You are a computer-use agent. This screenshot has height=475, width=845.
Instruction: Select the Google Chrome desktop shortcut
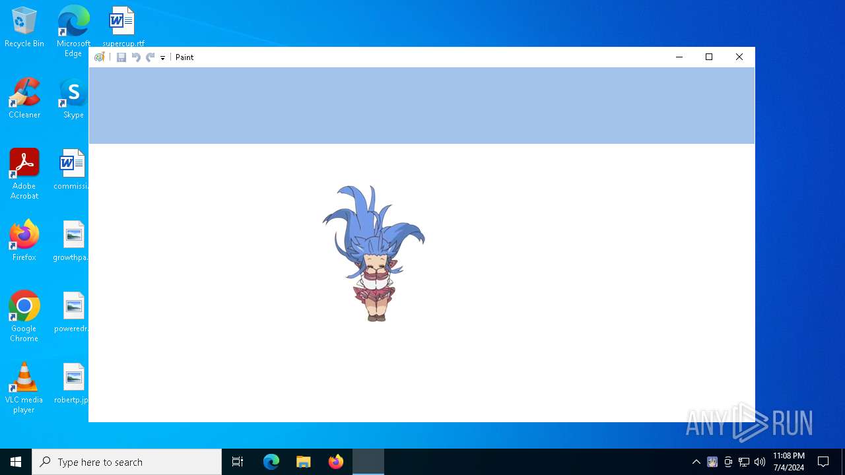[24, 317]
